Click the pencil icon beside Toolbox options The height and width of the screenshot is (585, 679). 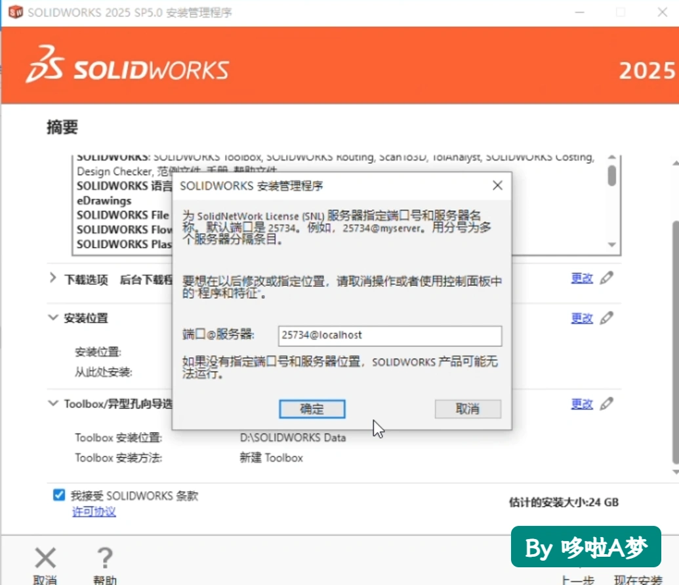607,404
